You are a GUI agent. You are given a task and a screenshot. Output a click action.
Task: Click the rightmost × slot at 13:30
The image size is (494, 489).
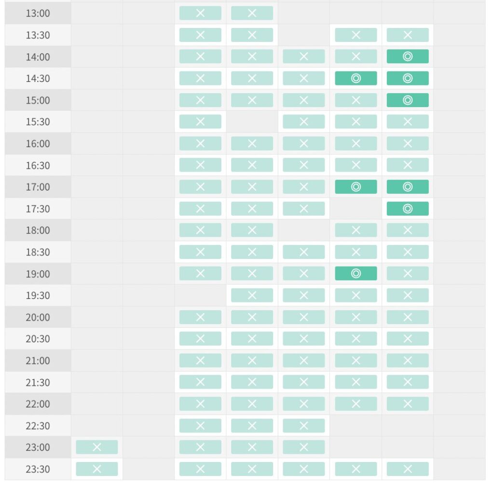[x=407, y=35]
